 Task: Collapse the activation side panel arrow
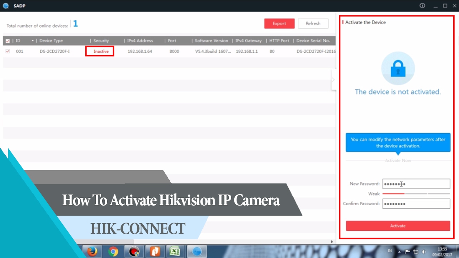[x=333, y=80]
